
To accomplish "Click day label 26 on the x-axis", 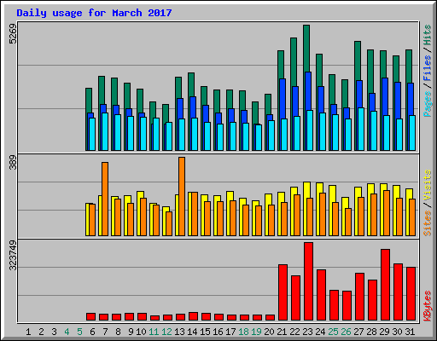I will coord(346,332).
